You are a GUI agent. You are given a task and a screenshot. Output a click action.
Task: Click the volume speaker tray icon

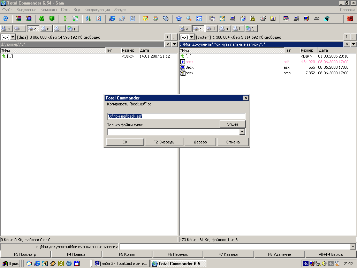point(325,263)
